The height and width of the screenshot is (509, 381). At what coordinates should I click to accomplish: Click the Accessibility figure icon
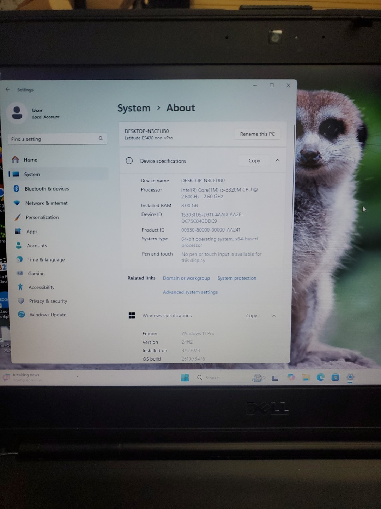tap(20, 287)
